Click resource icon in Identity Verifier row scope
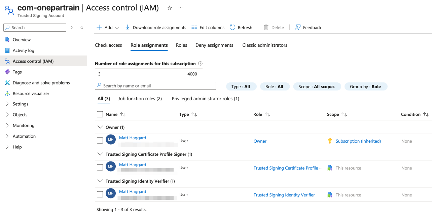 (x=330, y=195)
